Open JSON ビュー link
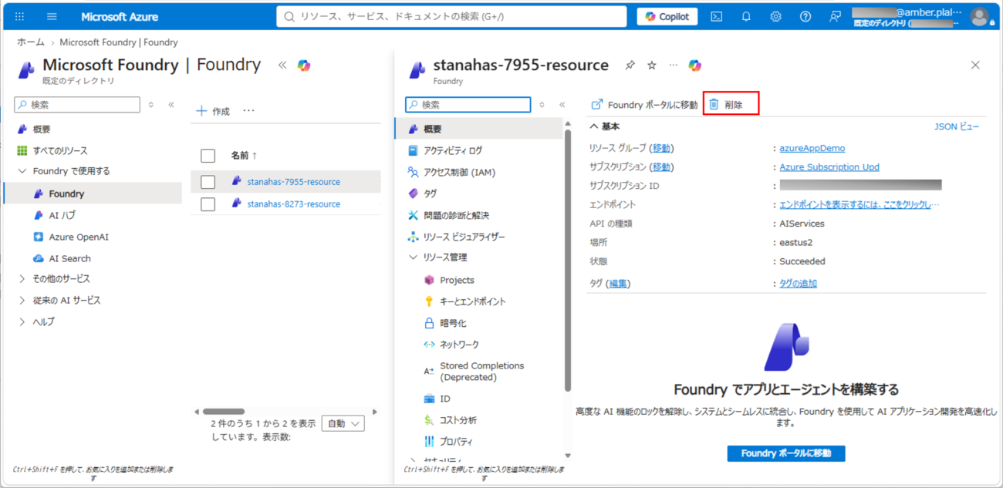 [x=957, y=126]
